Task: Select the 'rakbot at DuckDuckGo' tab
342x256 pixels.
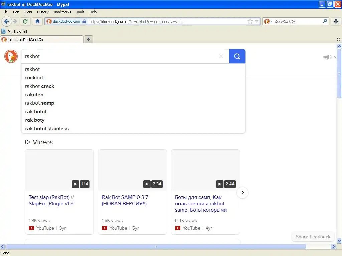Action: [41, 39]
